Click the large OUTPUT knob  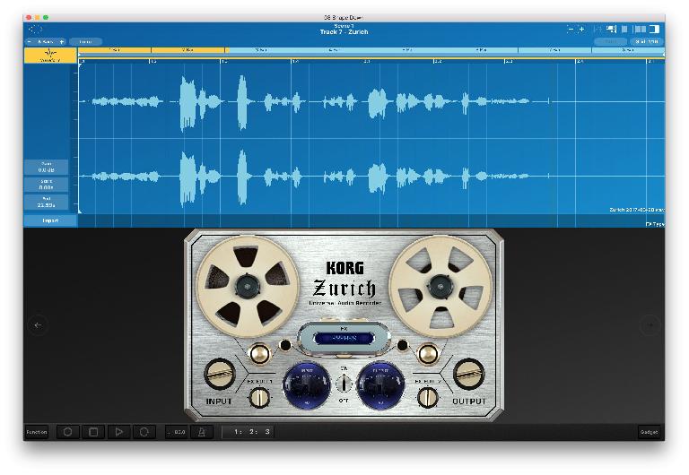pyautogui.click(x=468, y=374)
